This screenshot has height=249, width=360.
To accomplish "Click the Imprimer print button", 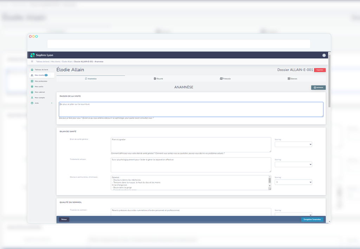I will point(318,88).
